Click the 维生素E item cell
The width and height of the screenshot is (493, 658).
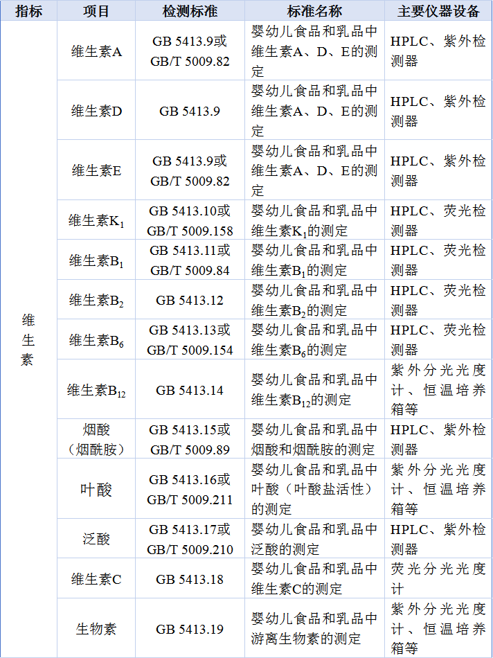96,170
